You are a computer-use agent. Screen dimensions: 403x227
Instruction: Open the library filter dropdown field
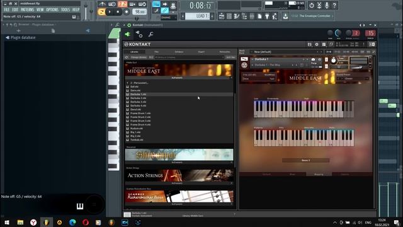[x=190, y=57]
